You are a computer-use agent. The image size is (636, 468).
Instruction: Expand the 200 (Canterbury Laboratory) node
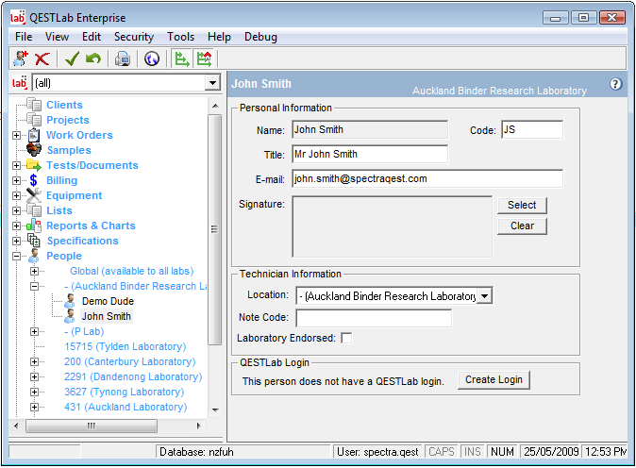click(35, 361)
